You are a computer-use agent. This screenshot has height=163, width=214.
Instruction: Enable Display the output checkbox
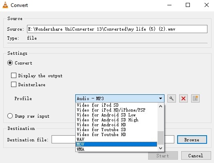coord(14,75)
